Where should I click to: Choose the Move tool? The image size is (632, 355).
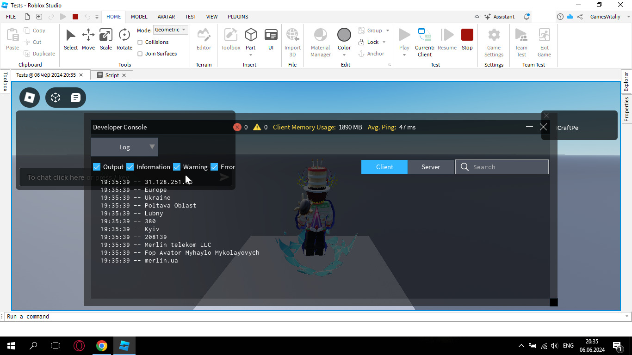point(88,36)
